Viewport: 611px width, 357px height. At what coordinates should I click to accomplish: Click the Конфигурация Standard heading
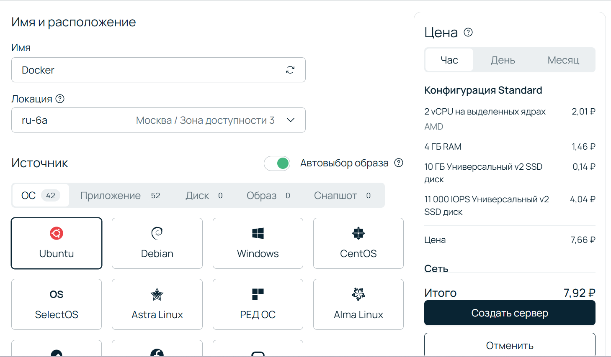pos(483,90)
